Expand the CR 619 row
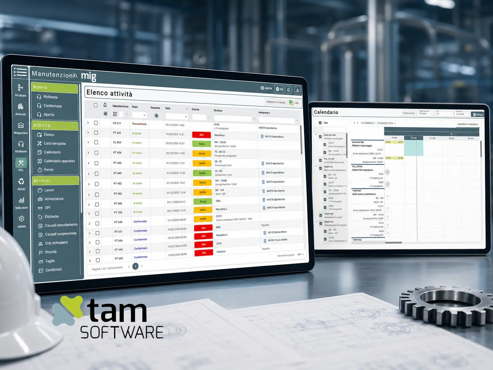Image resolution: width=493 pixels, height=370 pixels. tap(88, 123)
